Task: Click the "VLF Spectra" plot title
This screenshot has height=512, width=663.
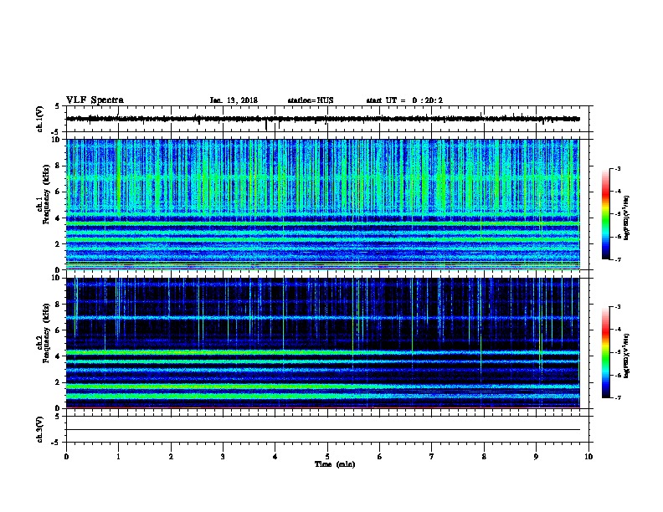Action: (95, 100)
